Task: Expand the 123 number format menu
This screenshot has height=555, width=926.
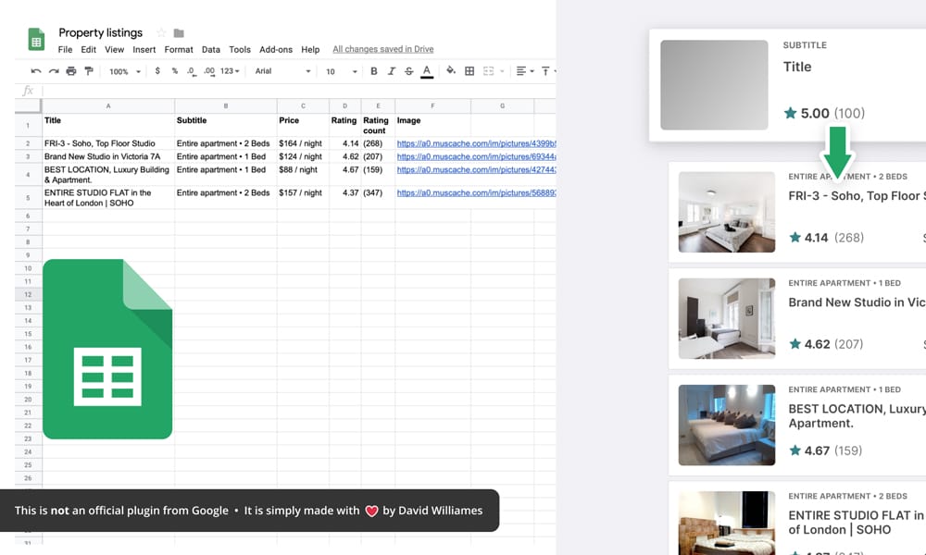Action: click(229, 71)
